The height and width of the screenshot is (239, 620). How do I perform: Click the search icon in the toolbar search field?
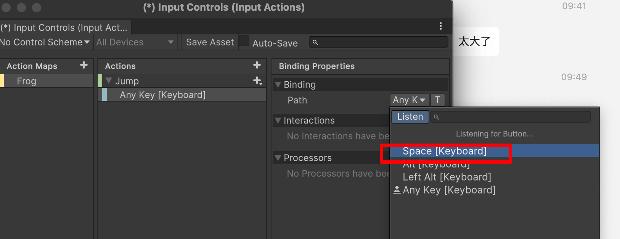click(315, 42)
